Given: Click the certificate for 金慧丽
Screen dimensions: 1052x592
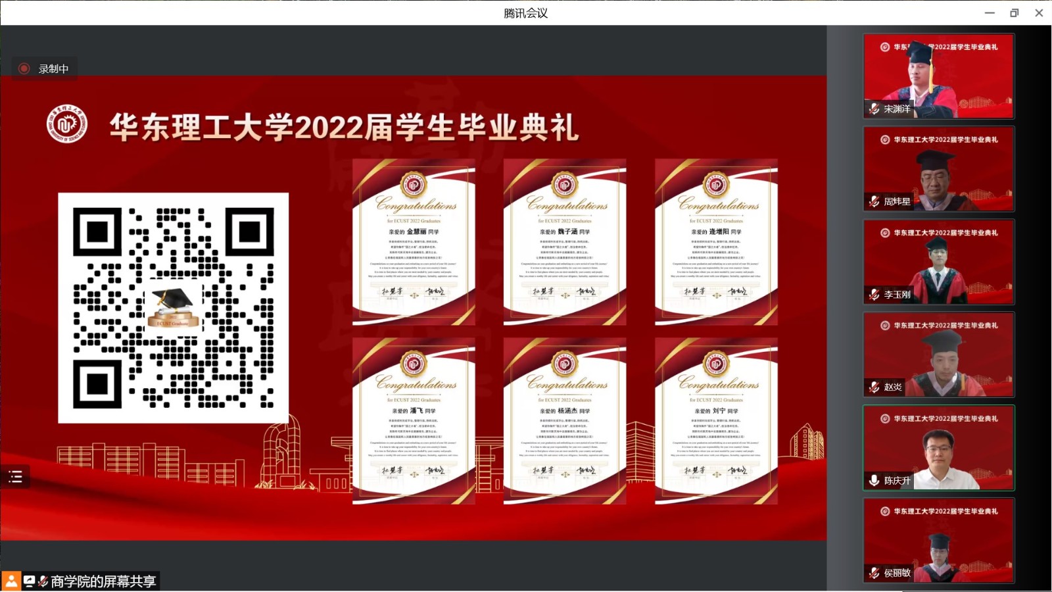Looking at the screenshot, I should [x=414, y=242].
